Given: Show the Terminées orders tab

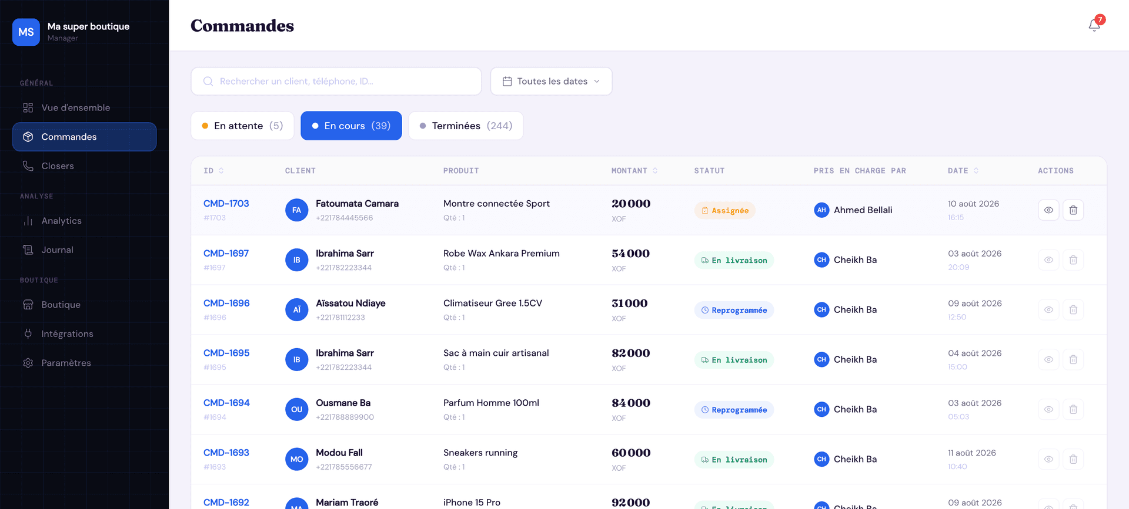Looking at the screenshot, I should tap(466, 126).
